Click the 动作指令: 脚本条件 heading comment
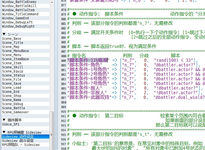 tap(101, 14)
